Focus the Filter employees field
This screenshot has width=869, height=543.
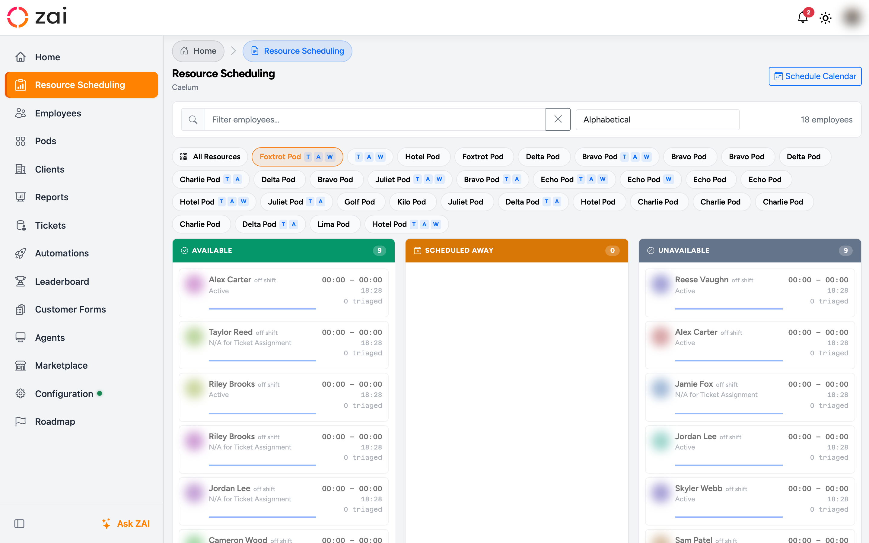[x=375, y=119]
